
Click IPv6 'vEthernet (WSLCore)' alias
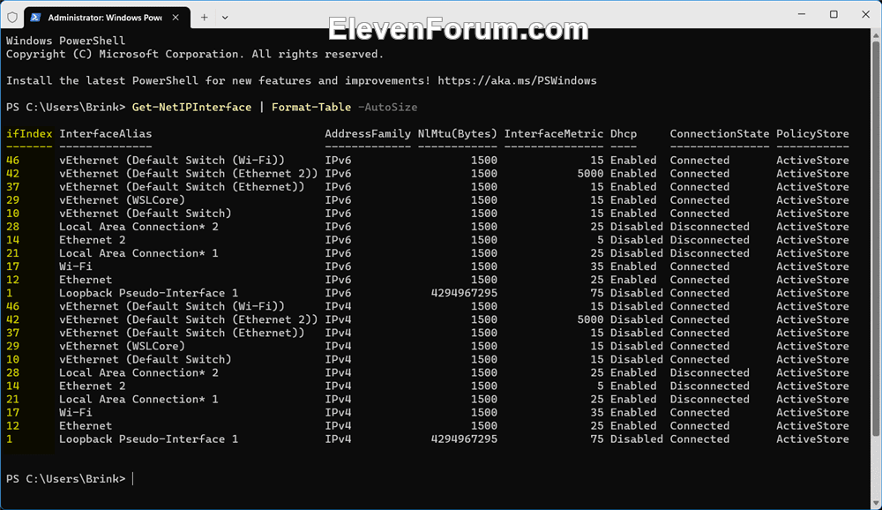(x=122, y=199)
